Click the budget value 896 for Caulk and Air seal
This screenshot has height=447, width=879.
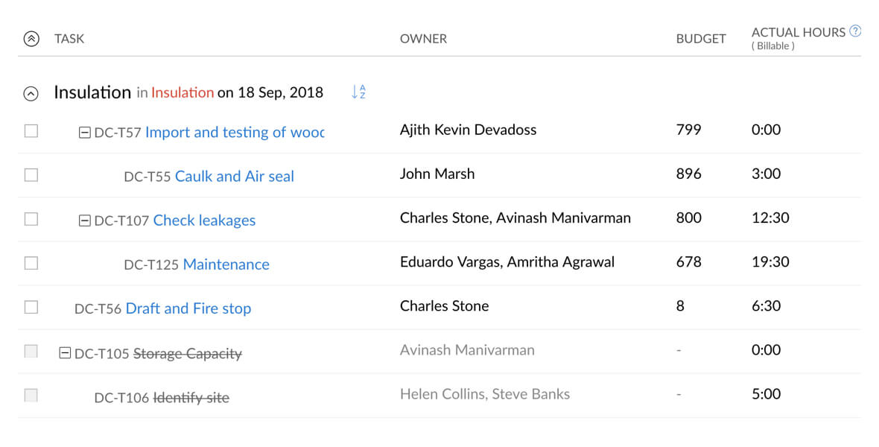tap(688, 173)
